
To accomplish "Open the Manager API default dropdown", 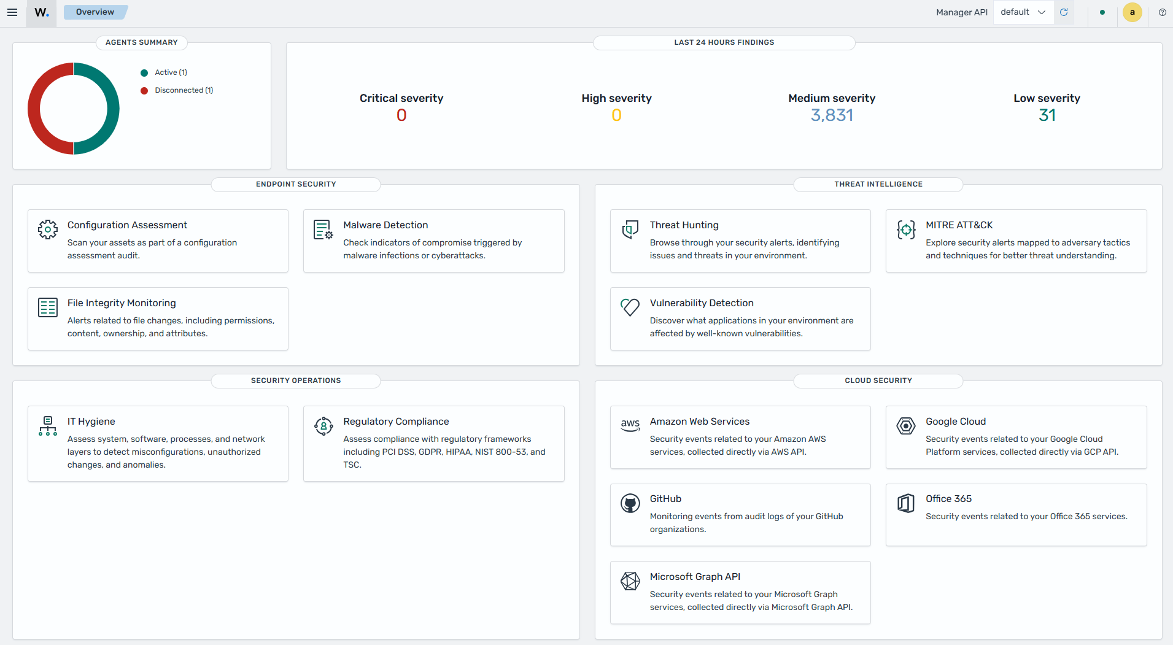I will [1023, 12].
